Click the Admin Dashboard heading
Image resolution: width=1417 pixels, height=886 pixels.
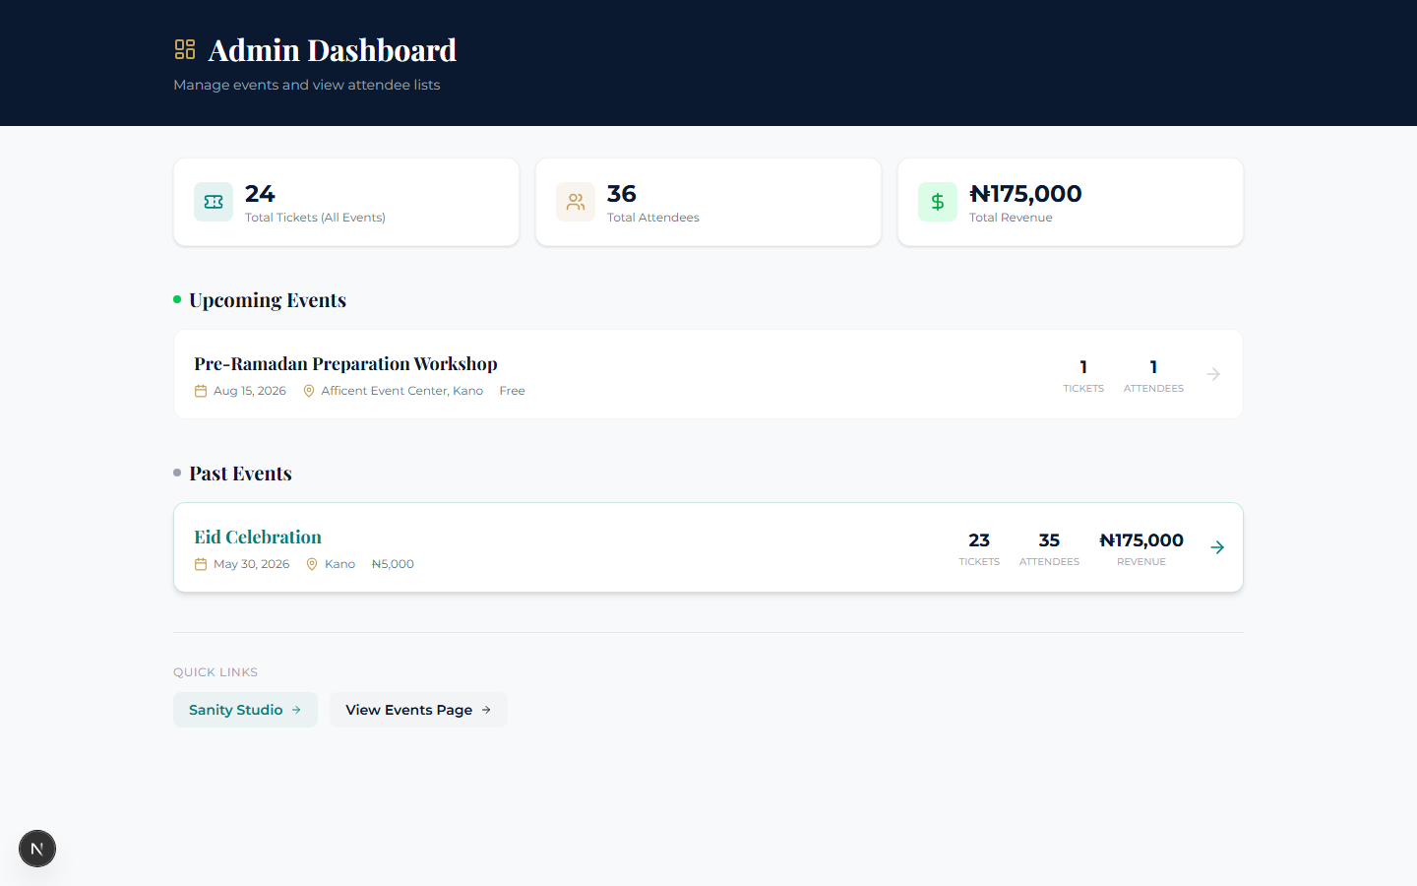(x=333, y=49)
